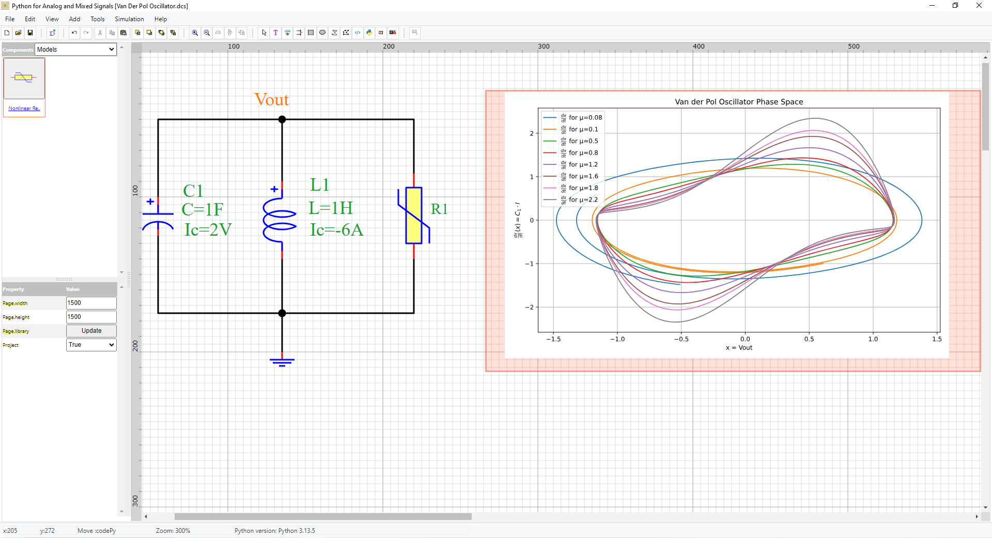Click the flip horizontal icon

pos(219,33)
